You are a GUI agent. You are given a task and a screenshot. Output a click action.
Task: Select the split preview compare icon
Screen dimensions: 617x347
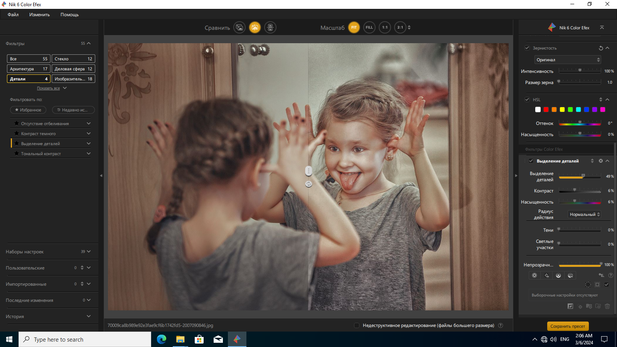pyautogui.click(x=255, y=27)
